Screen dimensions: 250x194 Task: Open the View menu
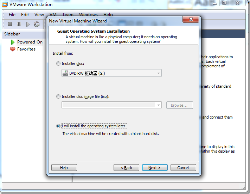coord(39,15)
